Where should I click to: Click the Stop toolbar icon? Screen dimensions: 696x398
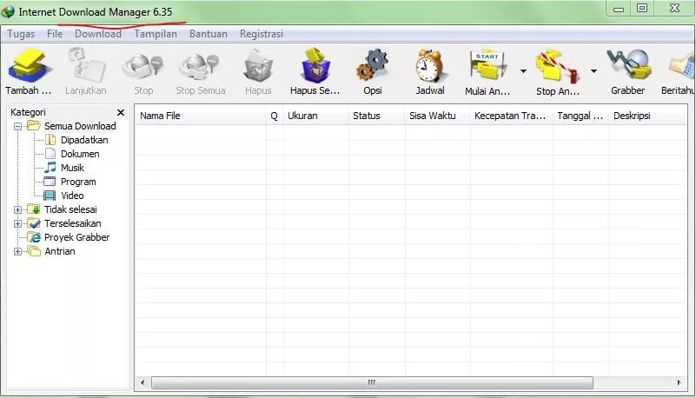[143, 68]
